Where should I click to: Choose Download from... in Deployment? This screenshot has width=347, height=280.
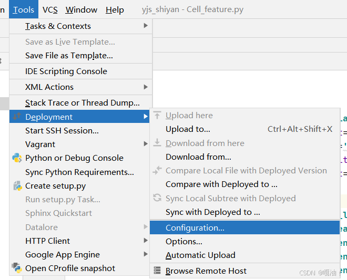[245, 157]
